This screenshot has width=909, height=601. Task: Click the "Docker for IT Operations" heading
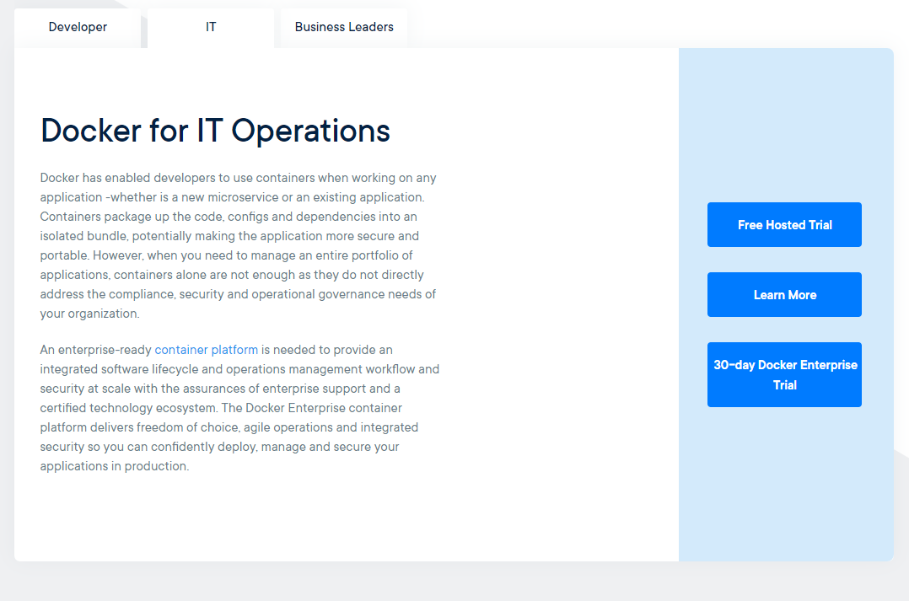pos(215,131)
